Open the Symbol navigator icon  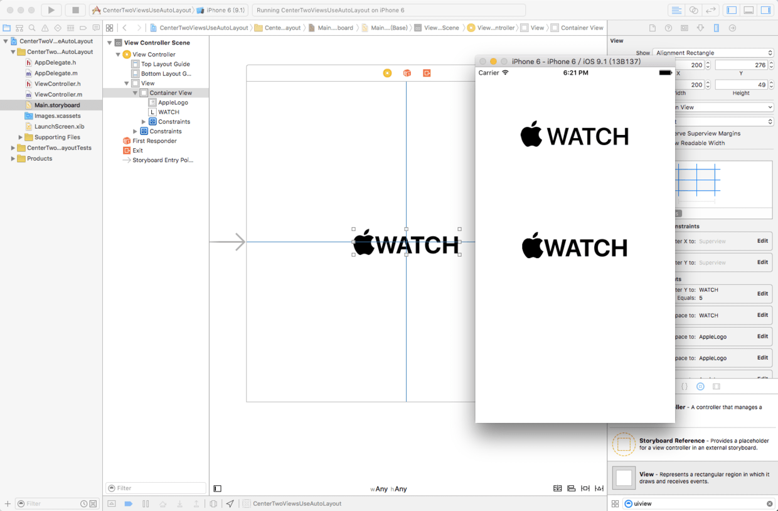point(19,28)
